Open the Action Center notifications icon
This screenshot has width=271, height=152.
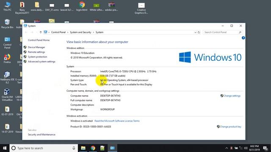(x=265, y=148)
